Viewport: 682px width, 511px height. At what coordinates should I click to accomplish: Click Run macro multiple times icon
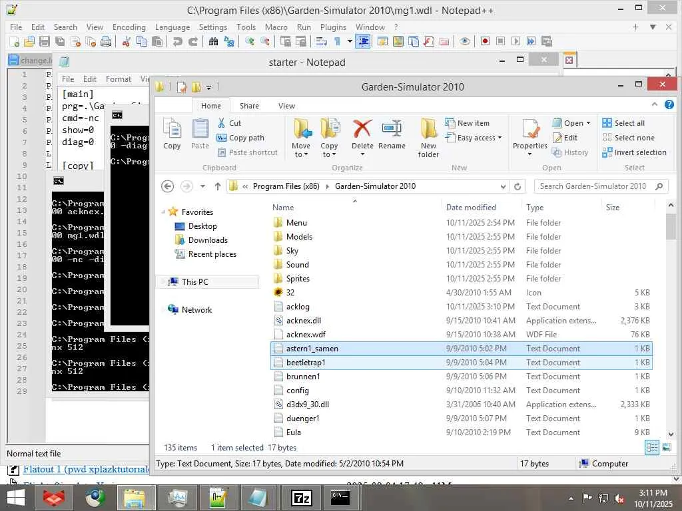pyautogui.click(x=531, y=41)
